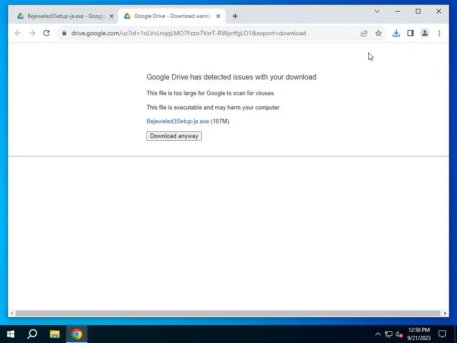The image size is (457, 343).
Task: Close the Bejeweled3Setup-ja.exe tab
Action: coord(111,16)
